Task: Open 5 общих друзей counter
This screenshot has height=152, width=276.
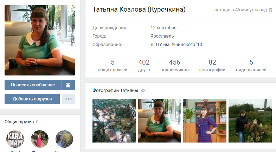Action: [113, 66]
